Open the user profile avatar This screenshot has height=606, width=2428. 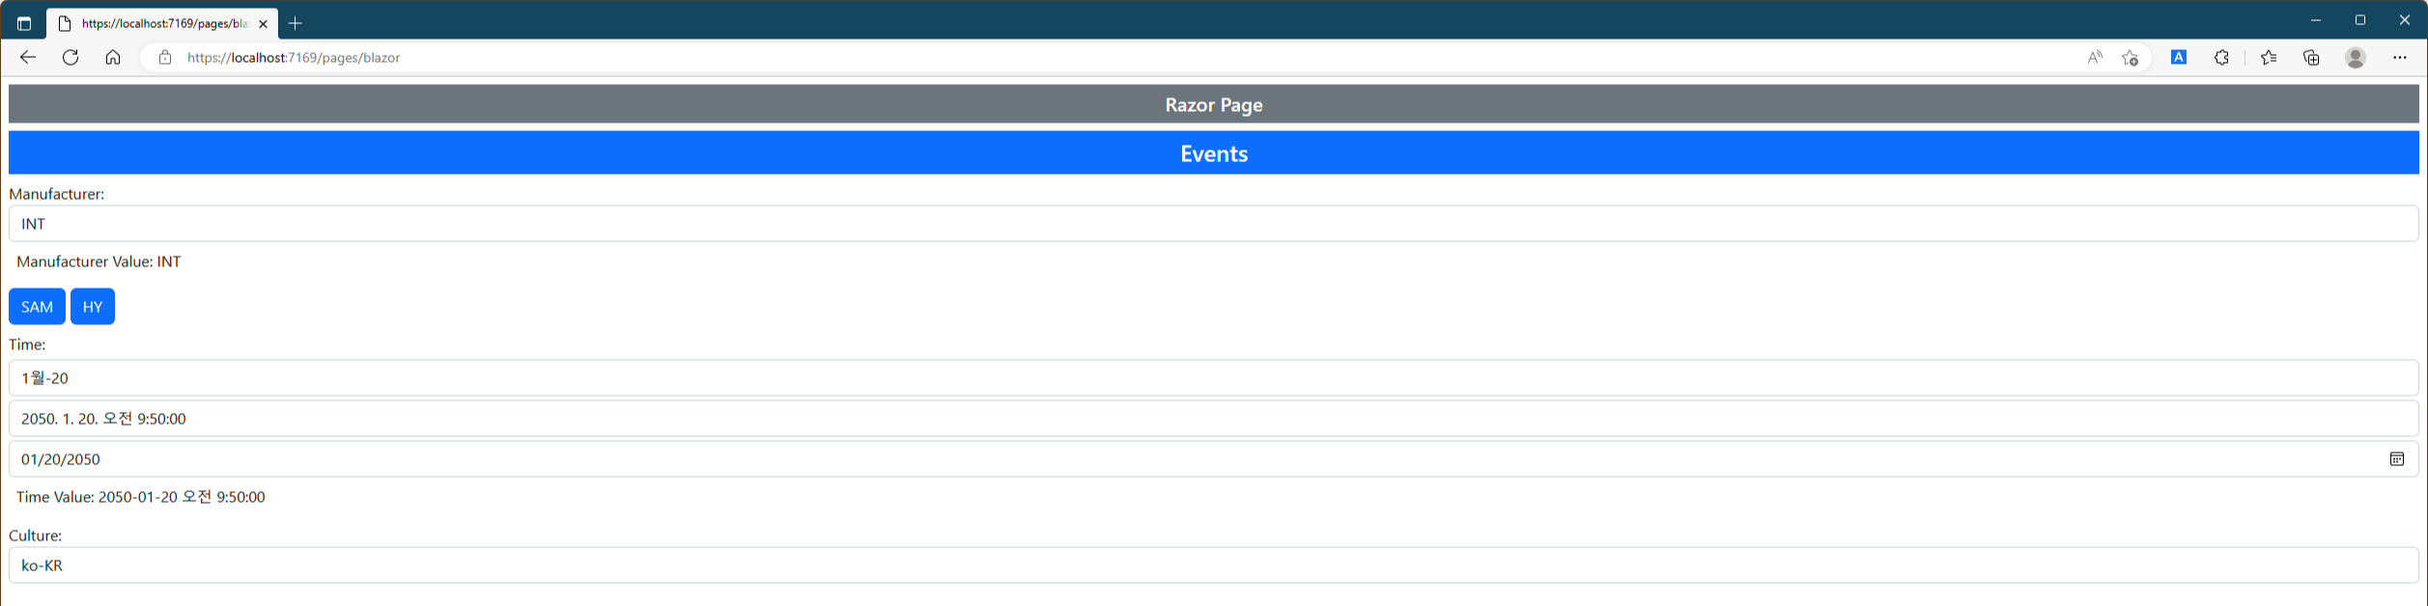pyautogui.click(x=2356, y=58)
